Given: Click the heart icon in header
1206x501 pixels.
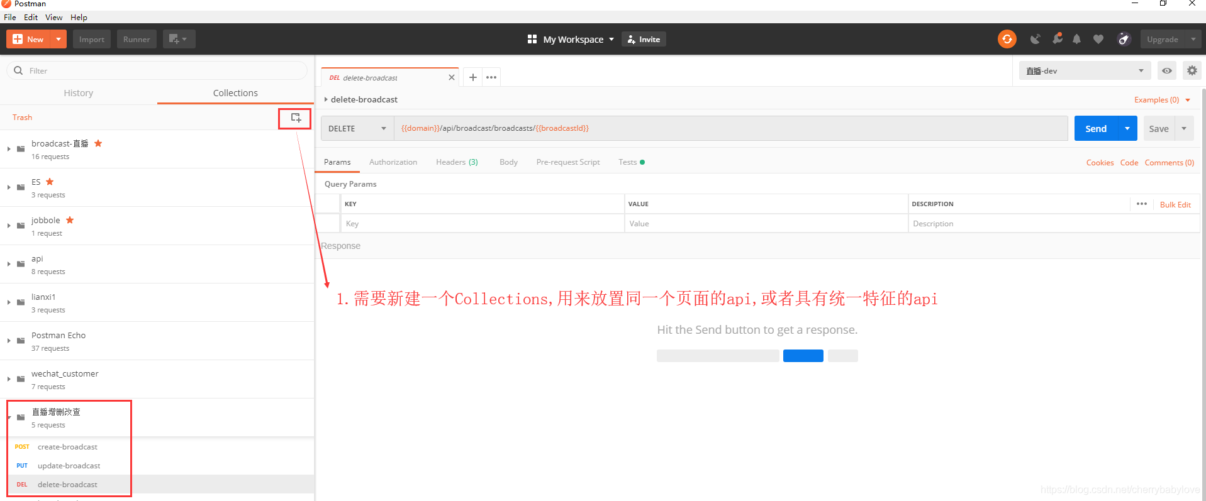Looking at the screenshot, I should point(1098,39).
